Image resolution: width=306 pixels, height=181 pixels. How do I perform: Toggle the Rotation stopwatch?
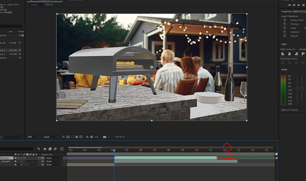point(285,32)
